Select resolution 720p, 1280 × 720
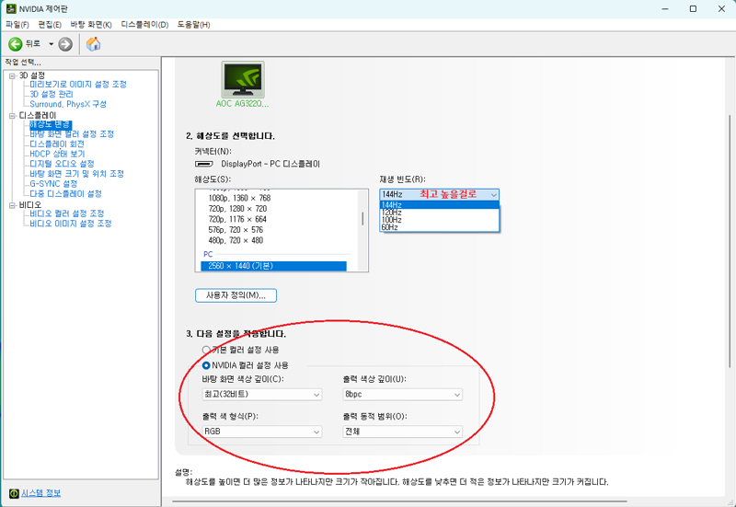Image resolution: width=736 pixels, height=507 pixels. [237, 209]
